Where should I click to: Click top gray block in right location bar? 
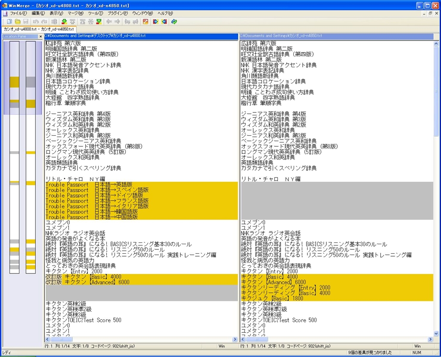click(31, 82)
